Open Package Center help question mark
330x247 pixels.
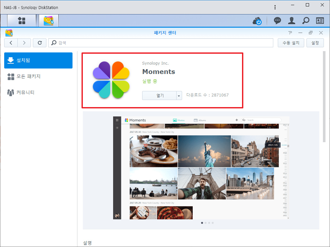[290, 33]
